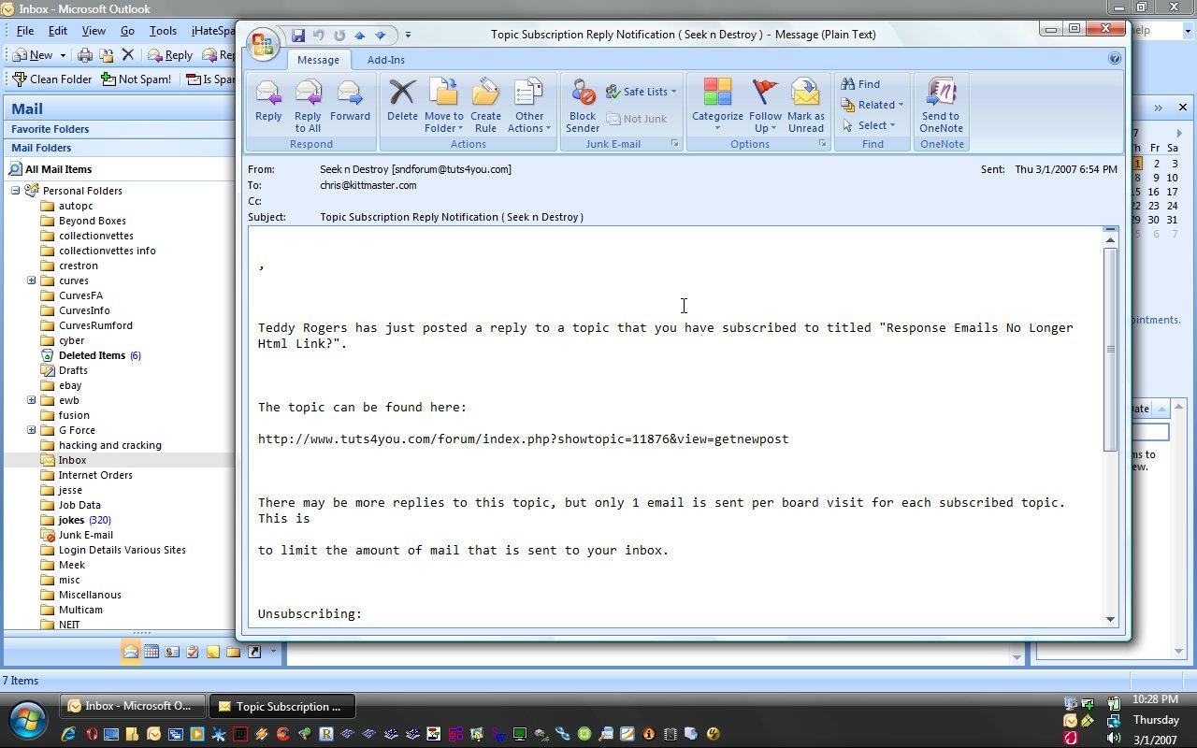Viewport: 1197px width, 748px height.
Task: Open Options group dialog launcher
Action: [x=822, y=144]
